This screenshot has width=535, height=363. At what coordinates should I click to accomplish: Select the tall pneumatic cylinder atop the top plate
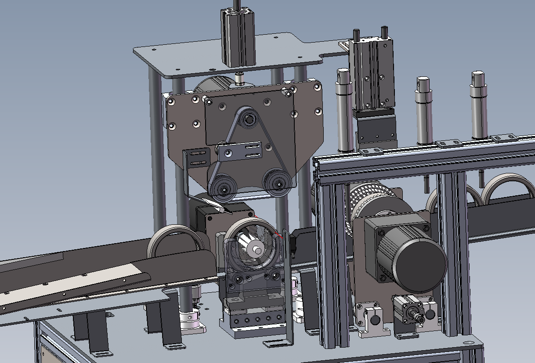(x=238, y=39)
